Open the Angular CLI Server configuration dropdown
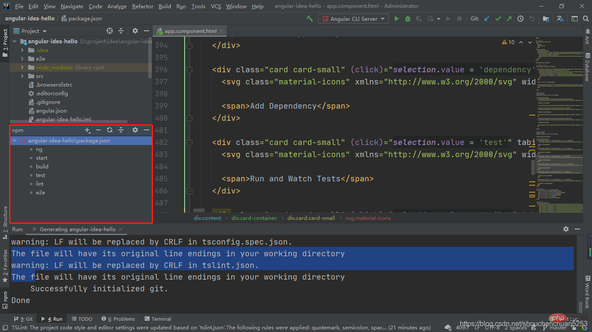This screenshot has height=332, width=592. click(353, 19)
